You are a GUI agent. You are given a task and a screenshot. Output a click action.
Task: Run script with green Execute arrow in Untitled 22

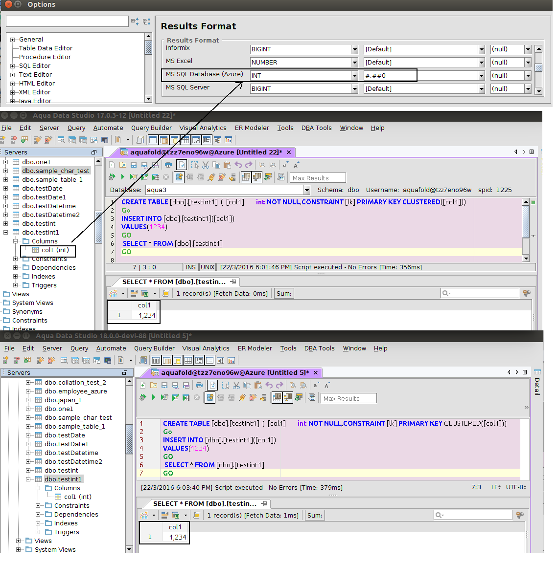122,177
